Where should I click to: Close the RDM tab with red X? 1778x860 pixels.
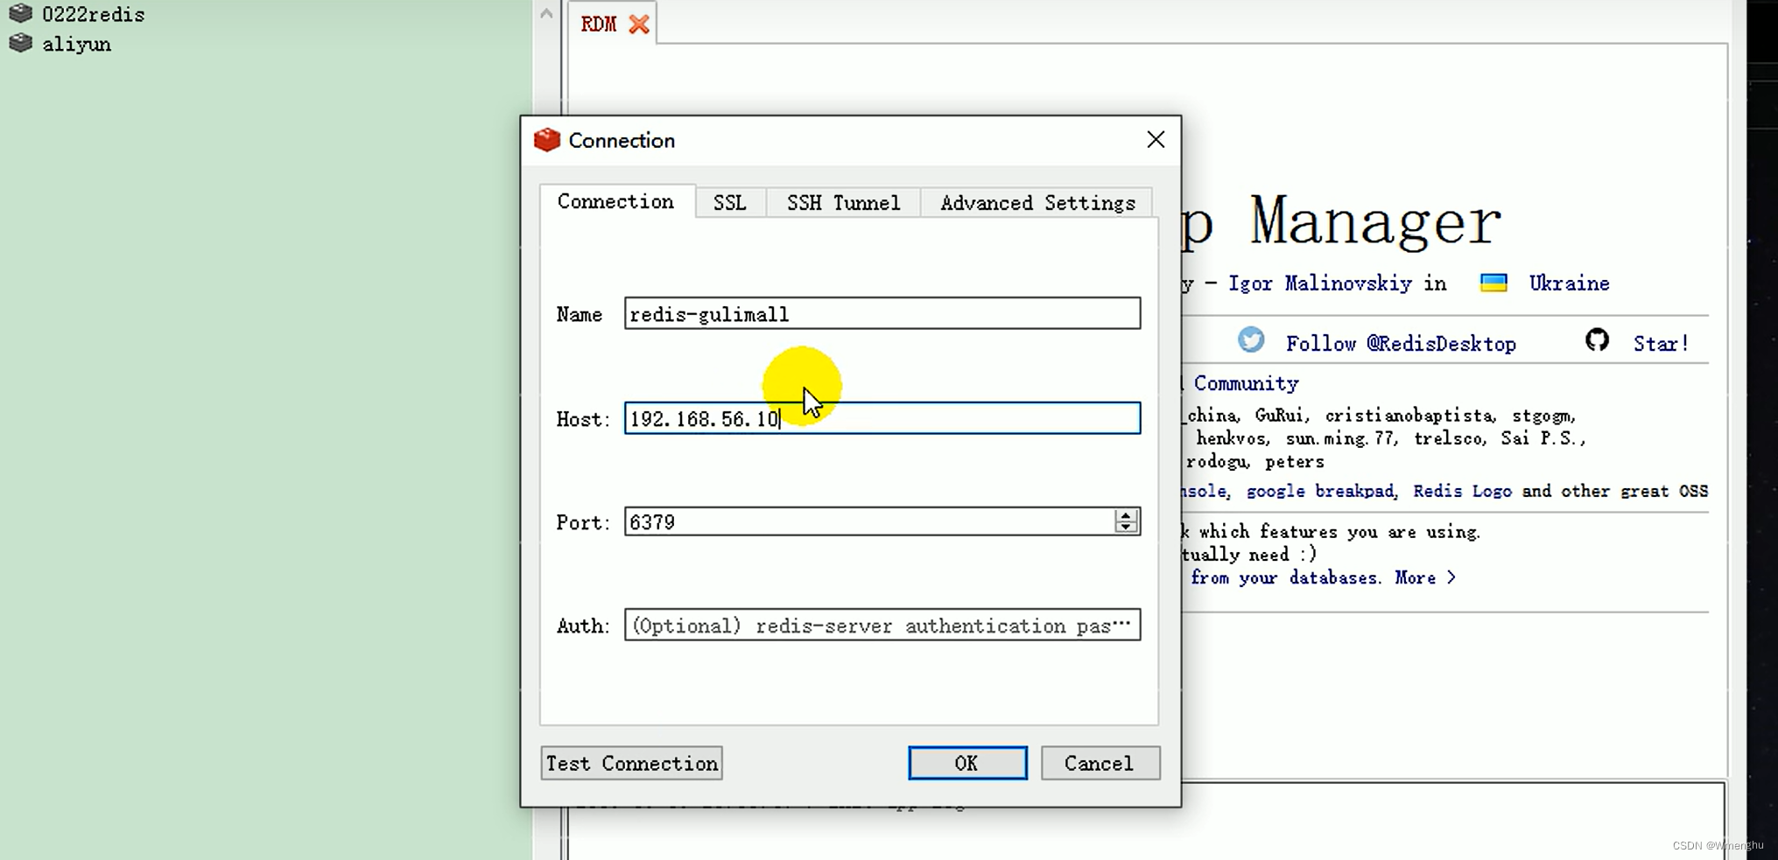[x=639, y=24]
